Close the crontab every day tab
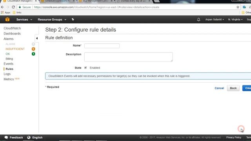The image size is (251, 141). pyautogui.click(x=149, y=1)
